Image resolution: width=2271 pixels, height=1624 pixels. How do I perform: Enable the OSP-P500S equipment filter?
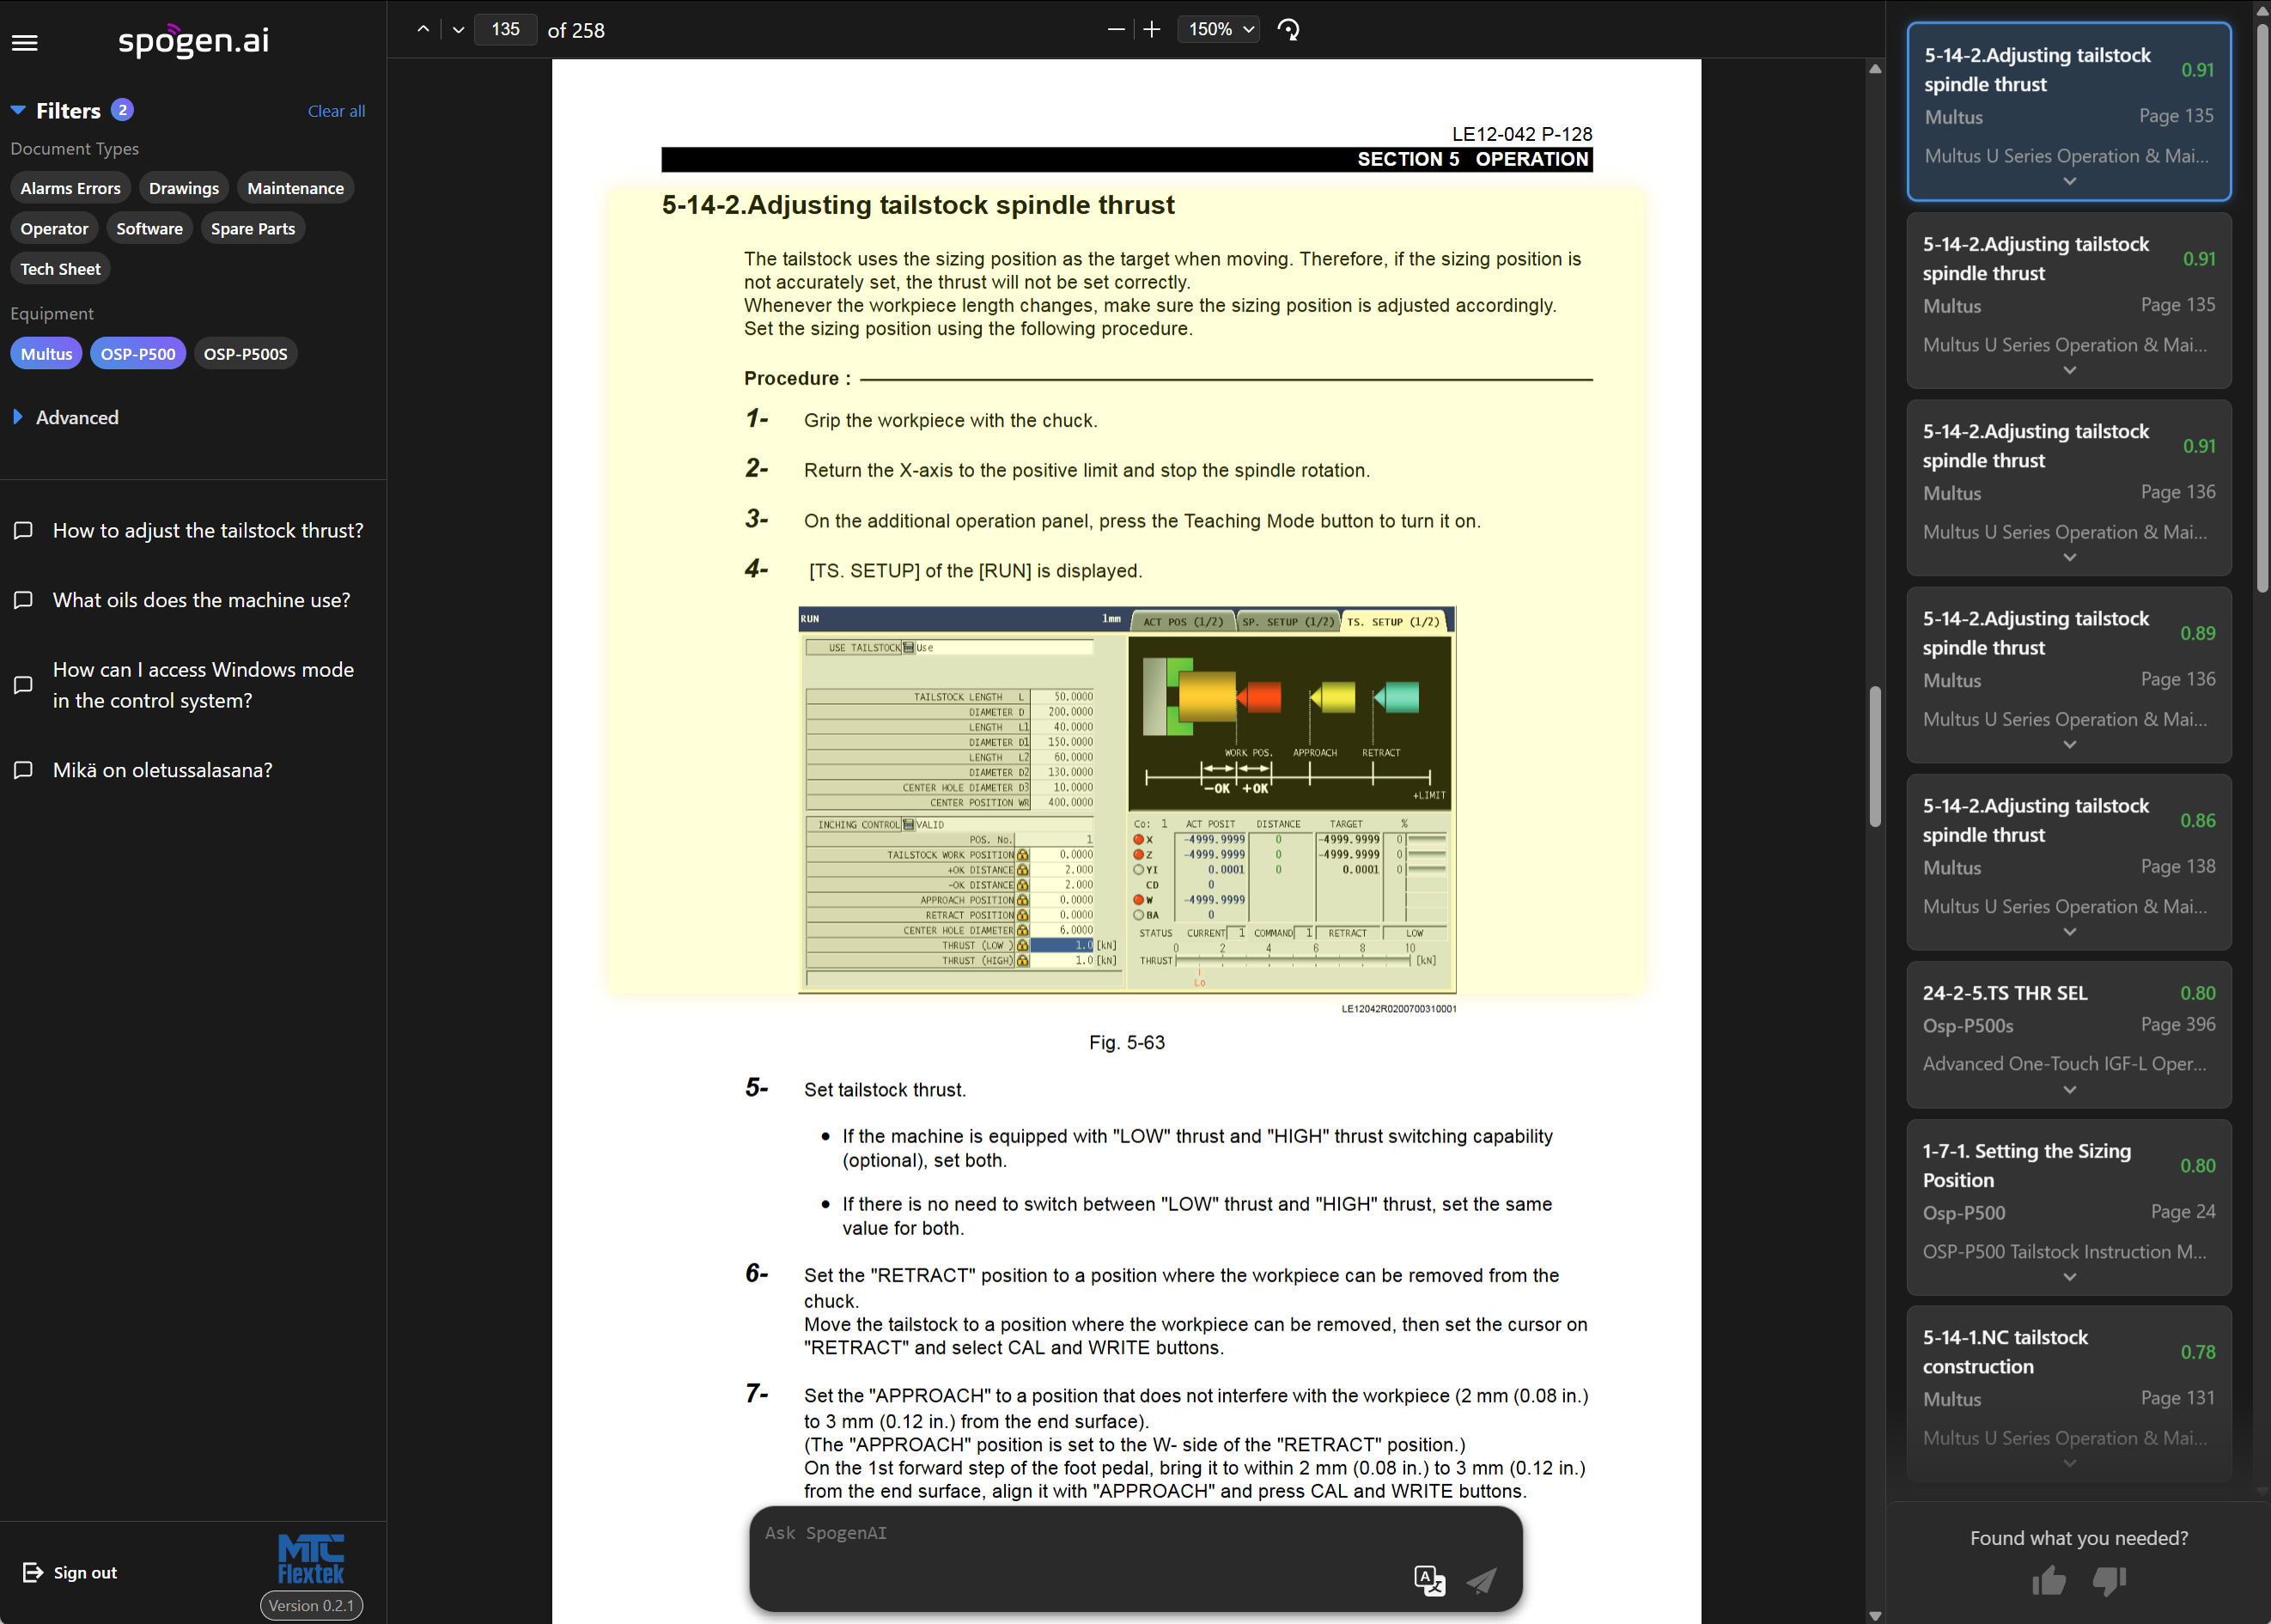[x=245, y=353]
